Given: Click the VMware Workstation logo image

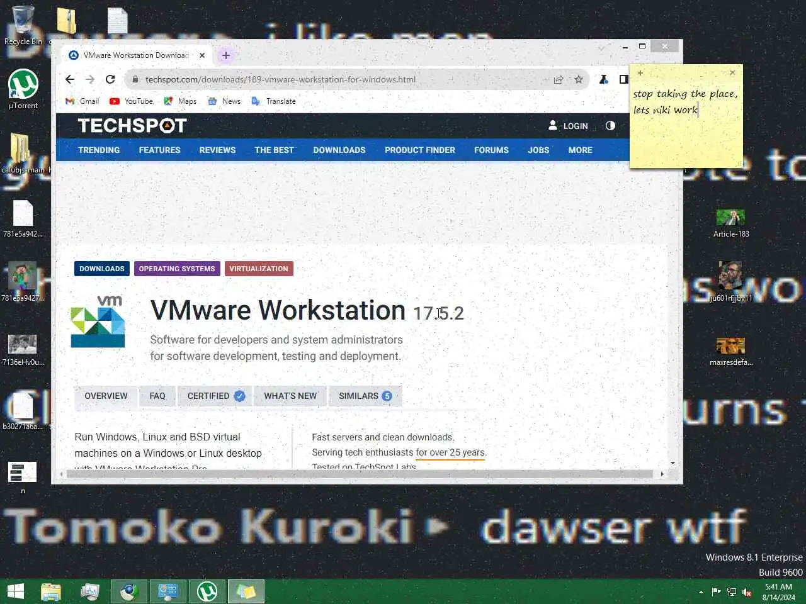Looking at the screenshot, I should pyautogui.click(x=98, y=322).
